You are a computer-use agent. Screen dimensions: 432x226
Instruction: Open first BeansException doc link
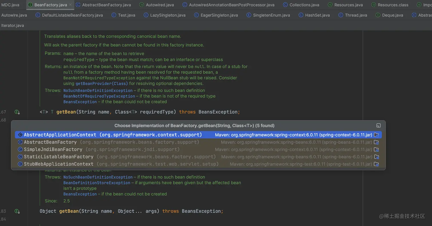(x=80, y=102)
